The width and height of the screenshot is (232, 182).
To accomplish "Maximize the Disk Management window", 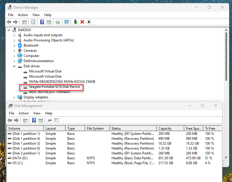I will 202,106.
